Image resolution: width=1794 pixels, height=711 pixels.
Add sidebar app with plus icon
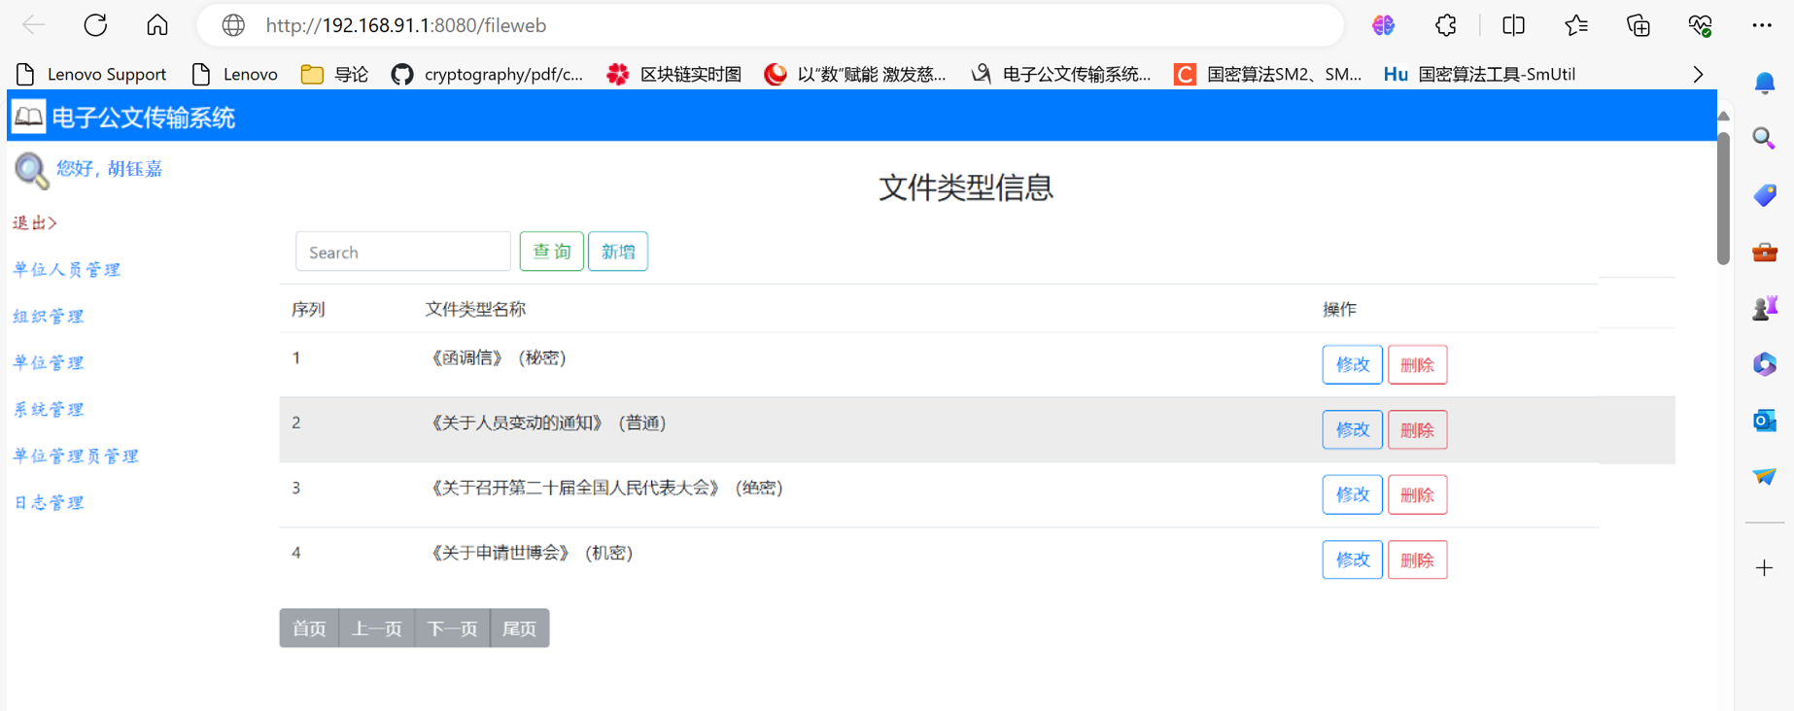click(1765, 567)
